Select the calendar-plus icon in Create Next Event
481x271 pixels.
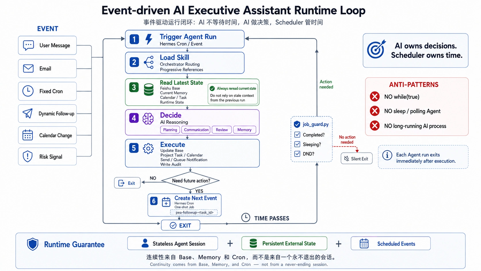[166, 202]
